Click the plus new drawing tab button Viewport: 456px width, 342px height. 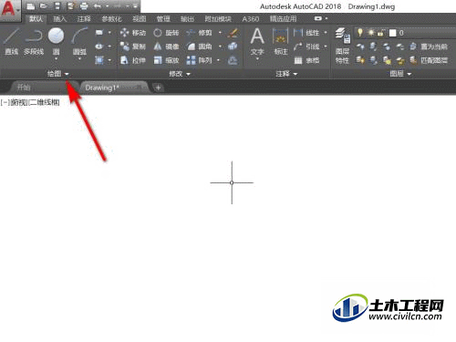tap(158, 88)
